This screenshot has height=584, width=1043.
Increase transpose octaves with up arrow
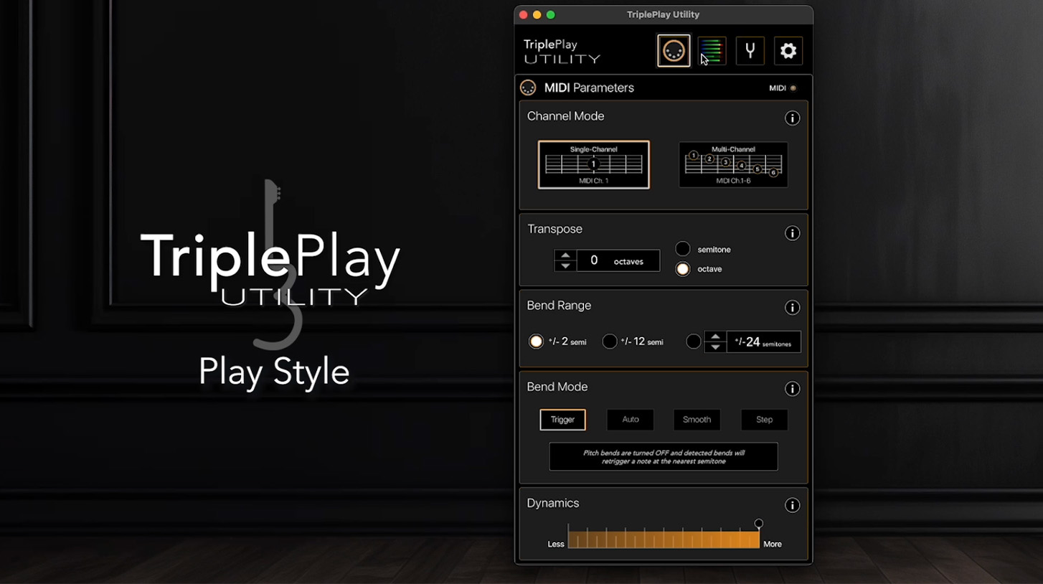(x=565, y=255)
